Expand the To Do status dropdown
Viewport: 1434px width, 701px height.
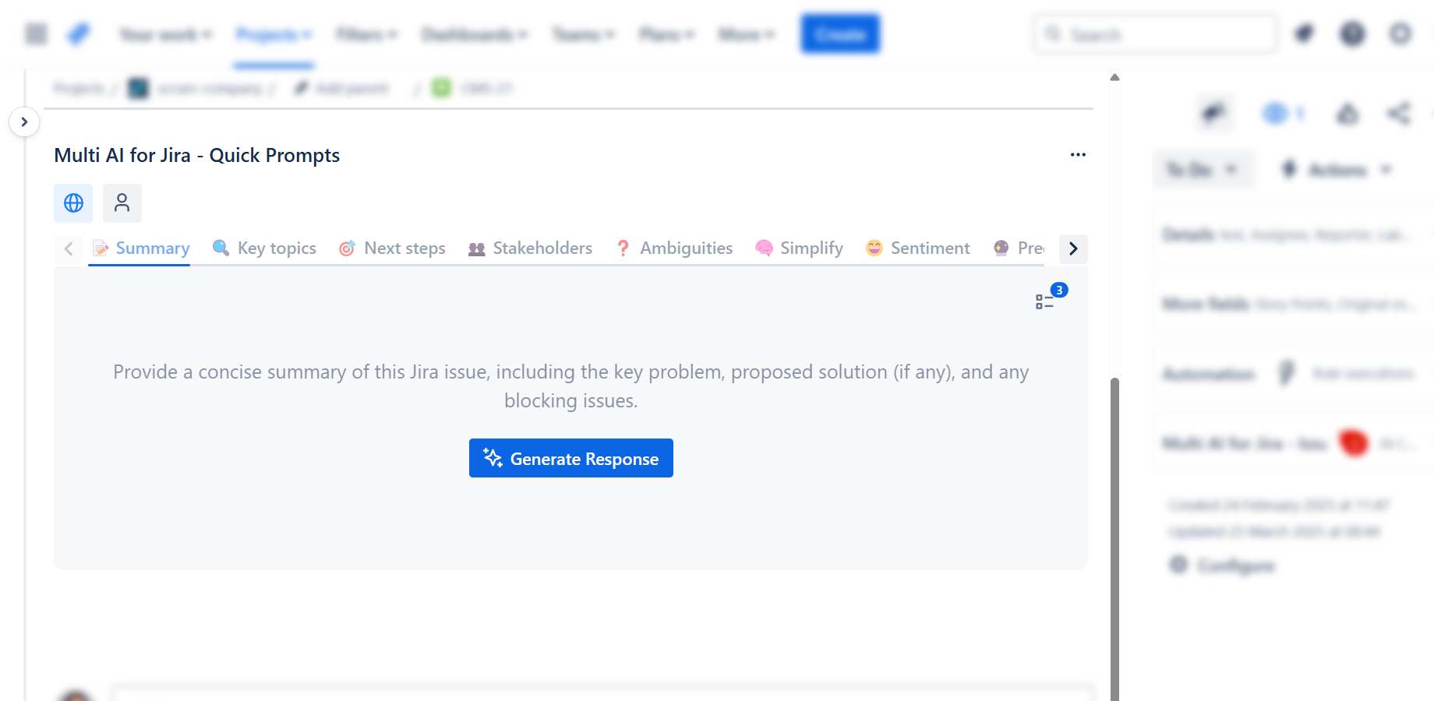(x=1203, y=170)
